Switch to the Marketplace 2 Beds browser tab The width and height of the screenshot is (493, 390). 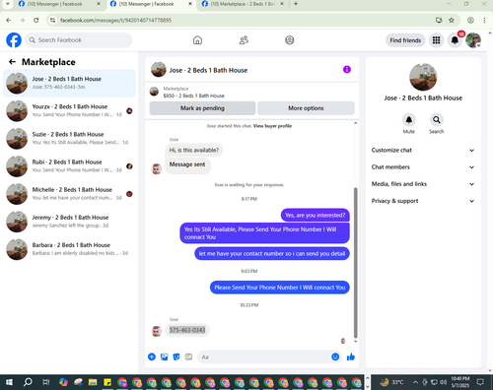[244, 4]
